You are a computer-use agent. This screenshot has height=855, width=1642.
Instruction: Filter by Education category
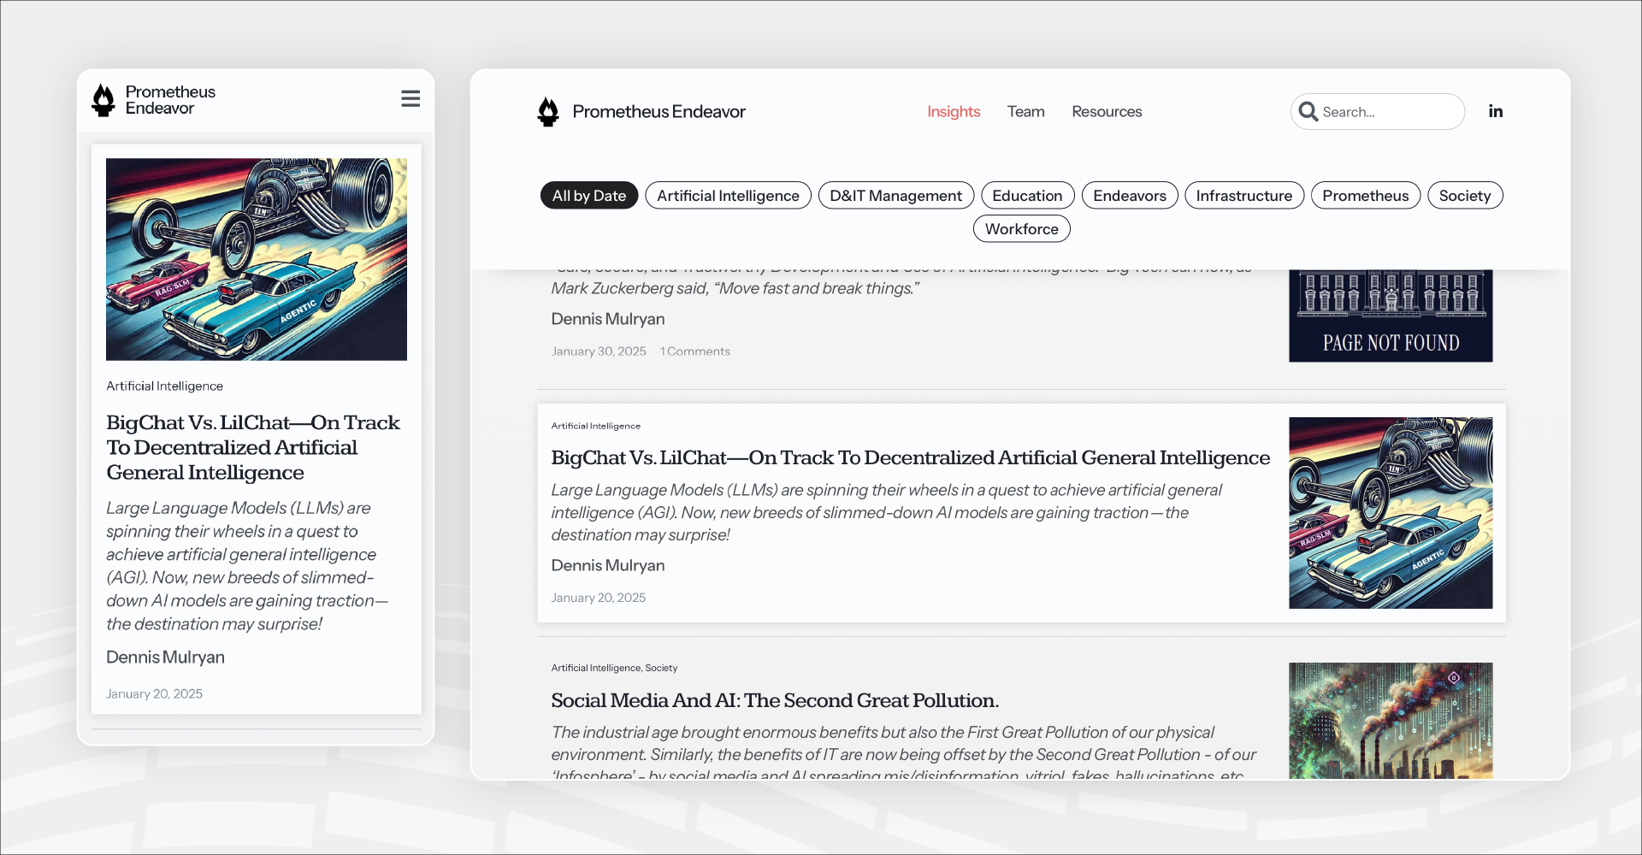[1027, 195]
